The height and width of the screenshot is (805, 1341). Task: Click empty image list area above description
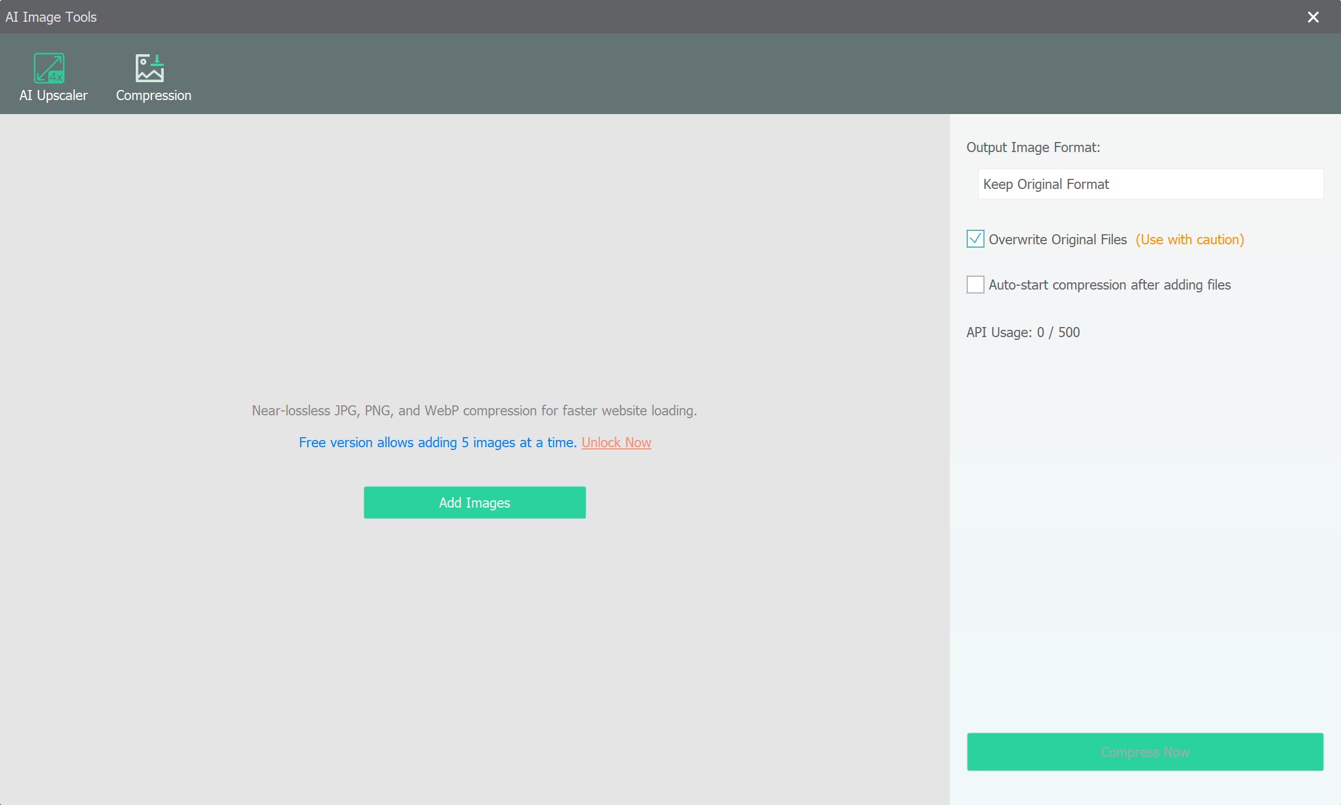[x=474, y=252]
